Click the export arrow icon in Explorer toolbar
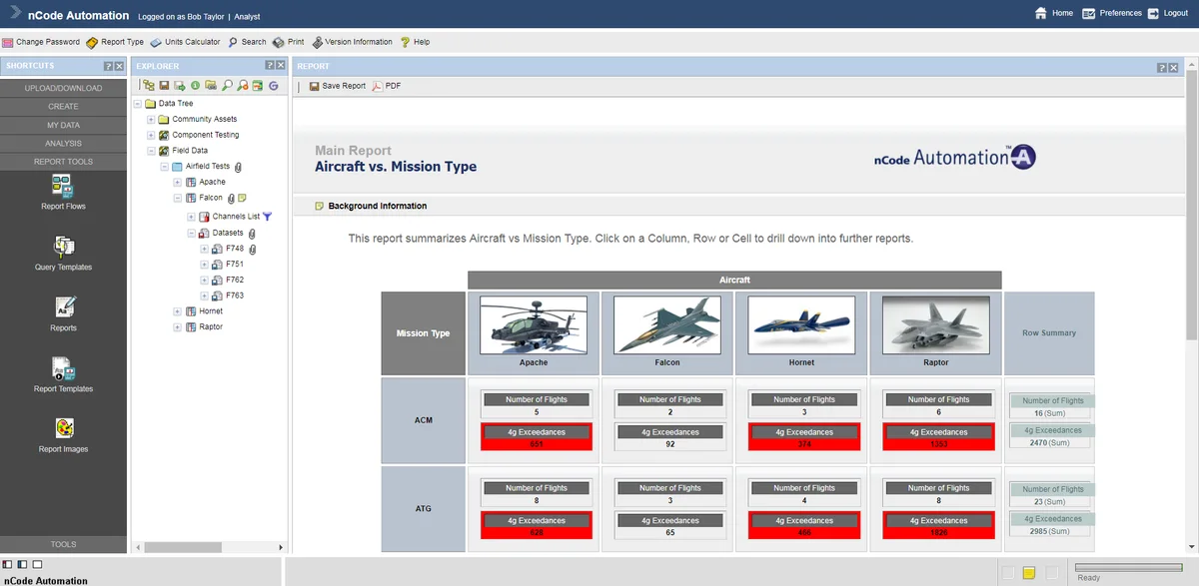 click(180, 86)
